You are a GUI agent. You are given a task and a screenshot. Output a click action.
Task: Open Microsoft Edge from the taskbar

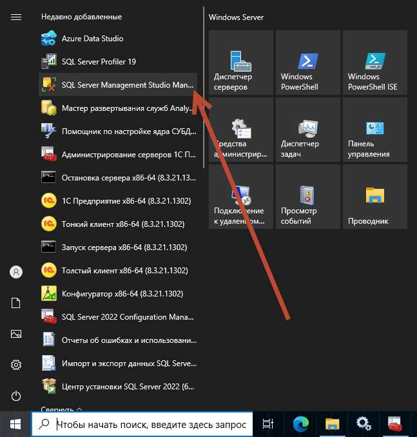301,424
